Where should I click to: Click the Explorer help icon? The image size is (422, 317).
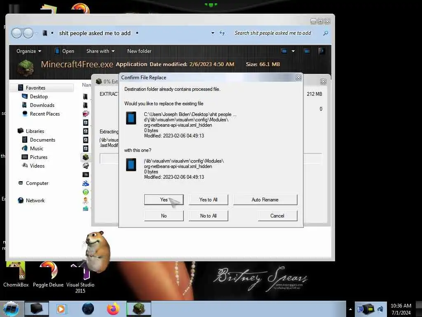[321, 51]
